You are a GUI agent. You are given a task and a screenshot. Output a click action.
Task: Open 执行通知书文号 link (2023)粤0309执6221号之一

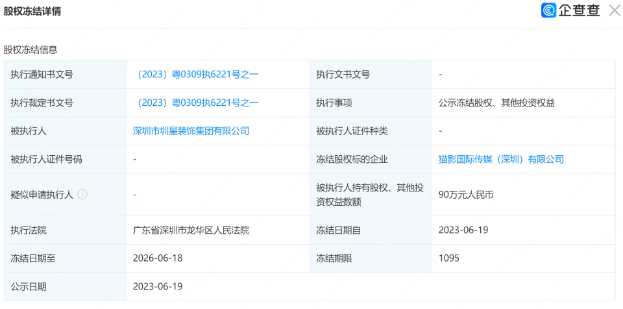(197, 75)
